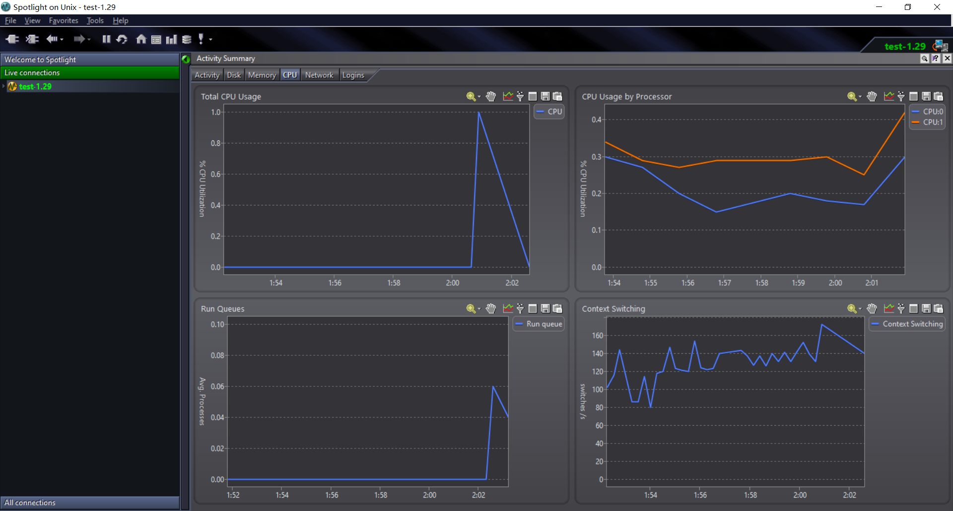Go to the Home page icon
Screen dimensions: 953x511
tap(141, 39)
